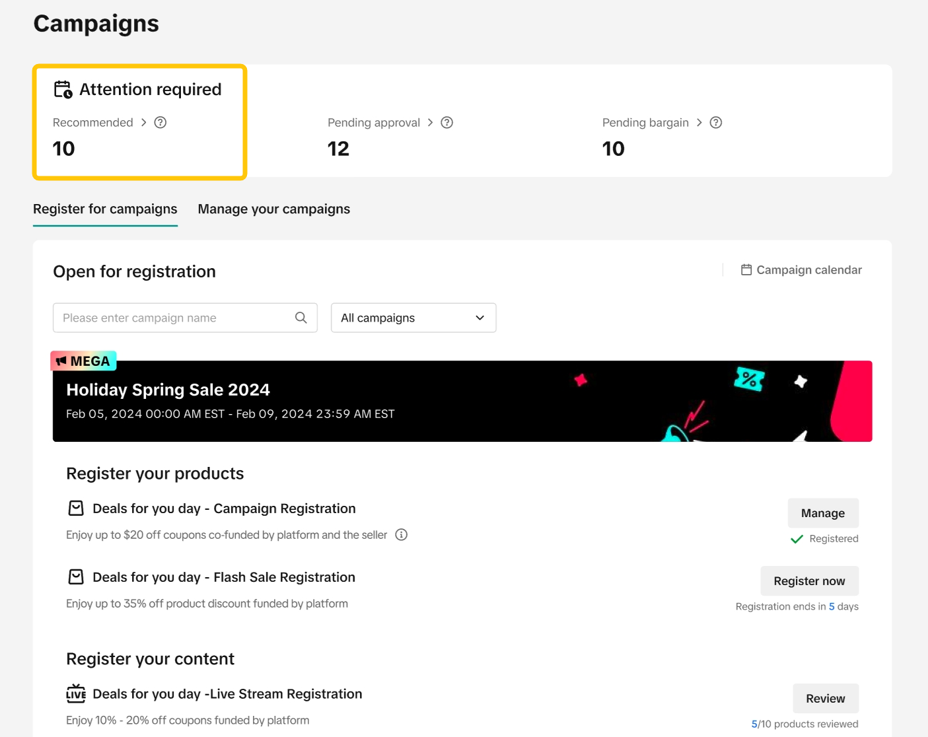
Task: Expand the Recommended chevron arrow
Action: (x=143, y=122)
